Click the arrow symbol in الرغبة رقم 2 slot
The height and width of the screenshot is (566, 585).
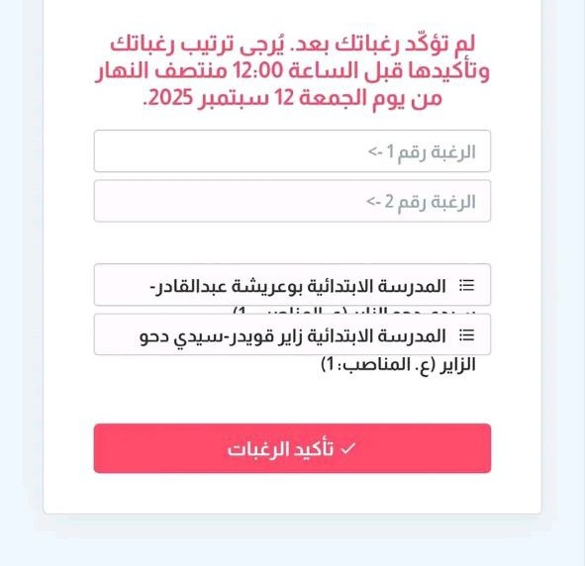(373, 201)
